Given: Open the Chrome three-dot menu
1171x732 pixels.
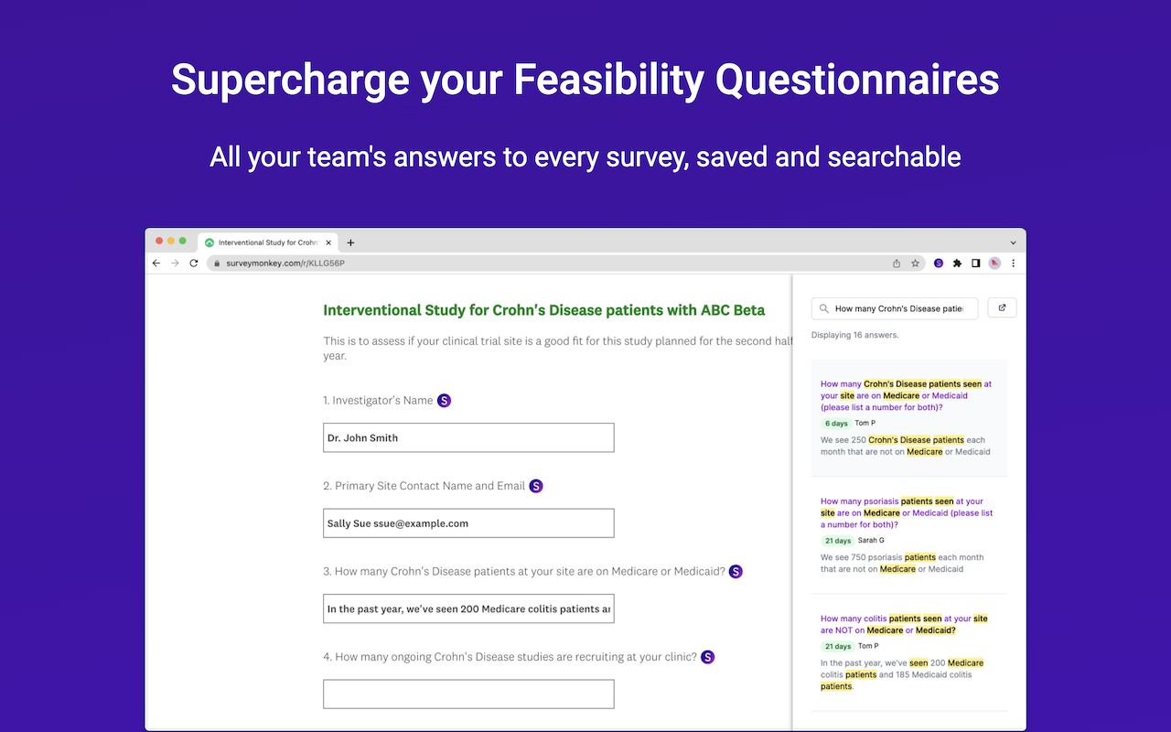Looking at the screenshot, I should [x=1013, y=264].
